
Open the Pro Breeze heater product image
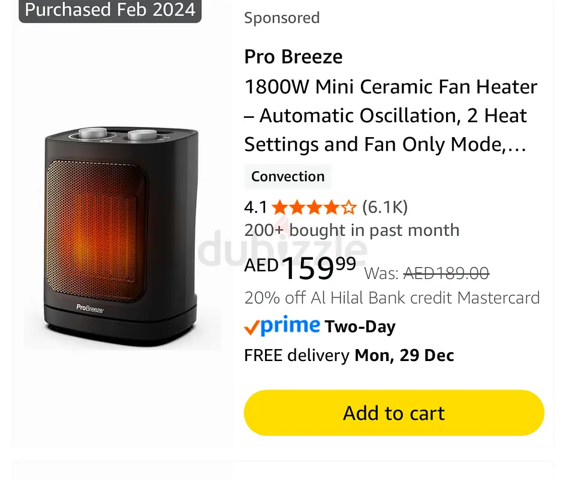(122, 235)
